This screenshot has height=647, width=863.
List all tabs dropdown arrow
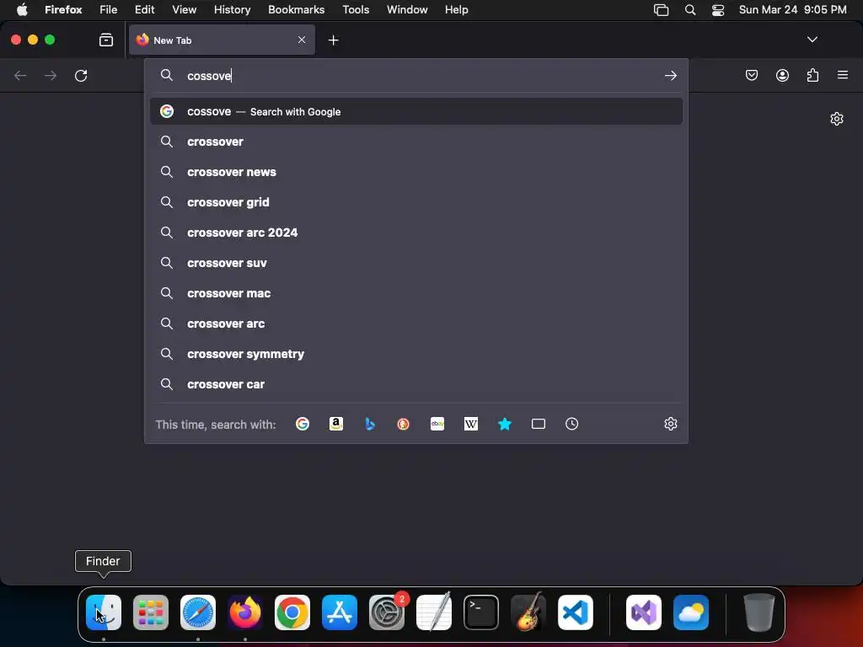pos(812,40)
